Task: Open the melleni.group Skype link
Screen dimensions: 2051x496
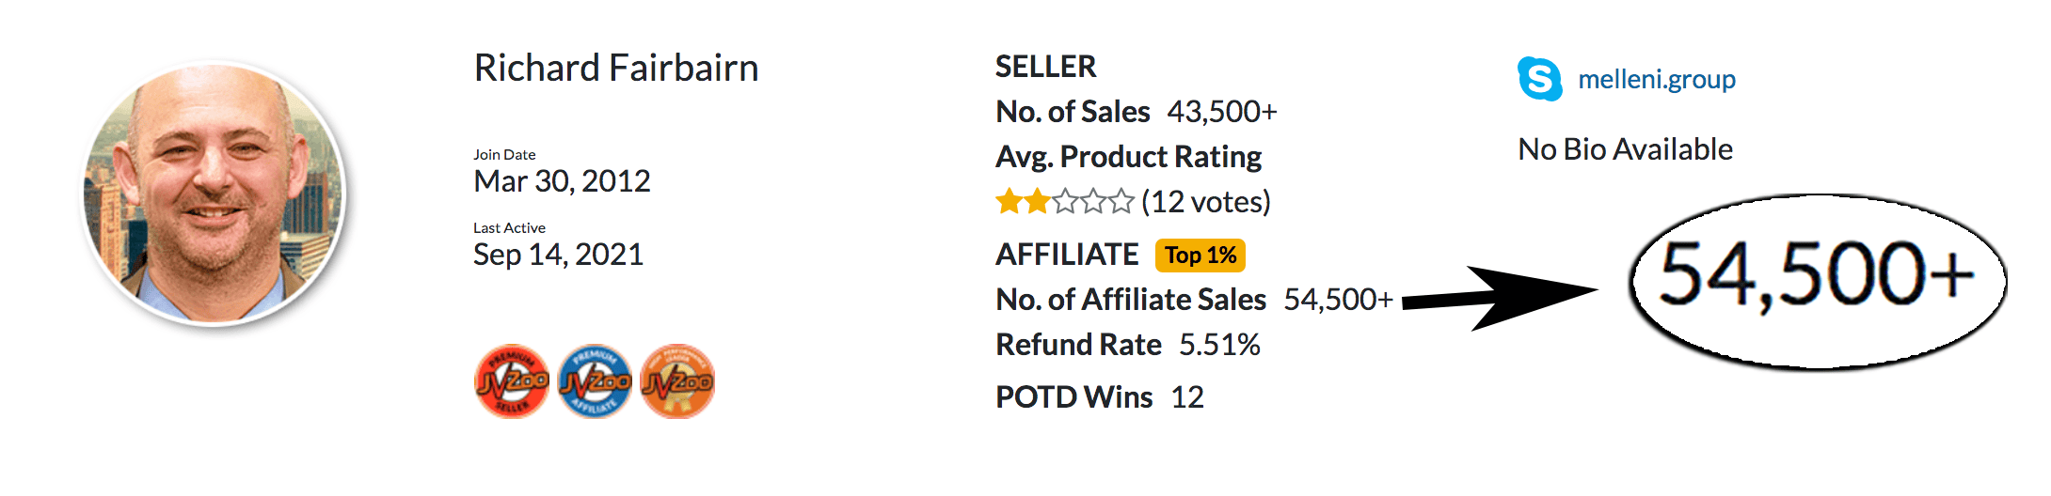Action: click(x=1657, y=80)
